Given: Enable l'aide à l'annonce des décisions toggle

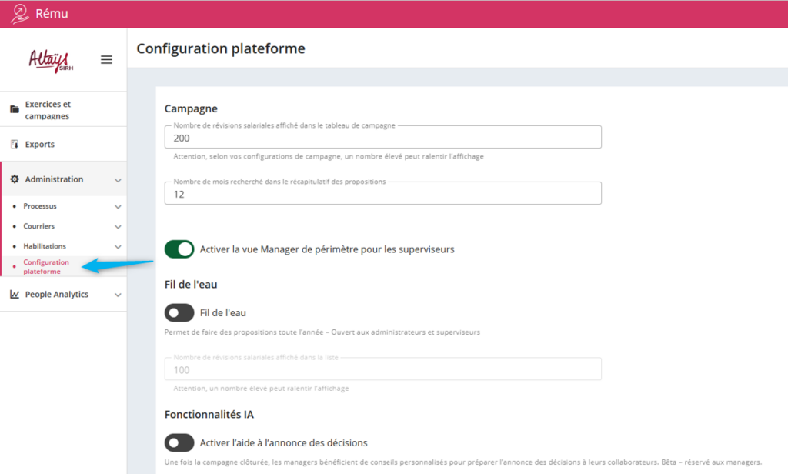Looking at the screenshot, I should tap(179, 443).
